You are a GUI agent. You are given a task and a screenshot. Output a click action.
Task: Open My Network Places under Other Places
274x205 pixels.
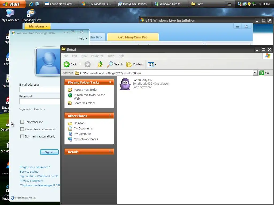coord(86,139)
